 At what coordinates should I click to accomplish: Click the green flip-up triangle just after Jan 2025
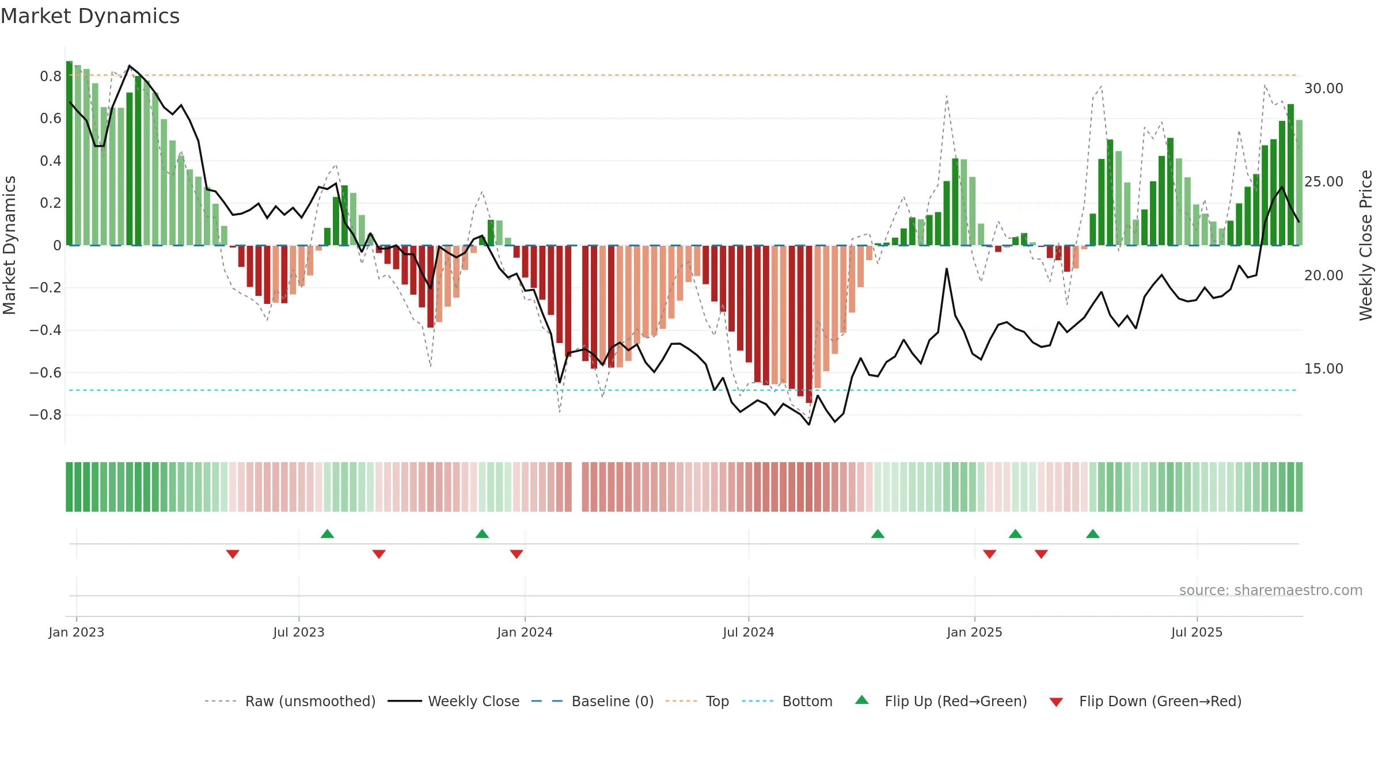(1015, 534)
